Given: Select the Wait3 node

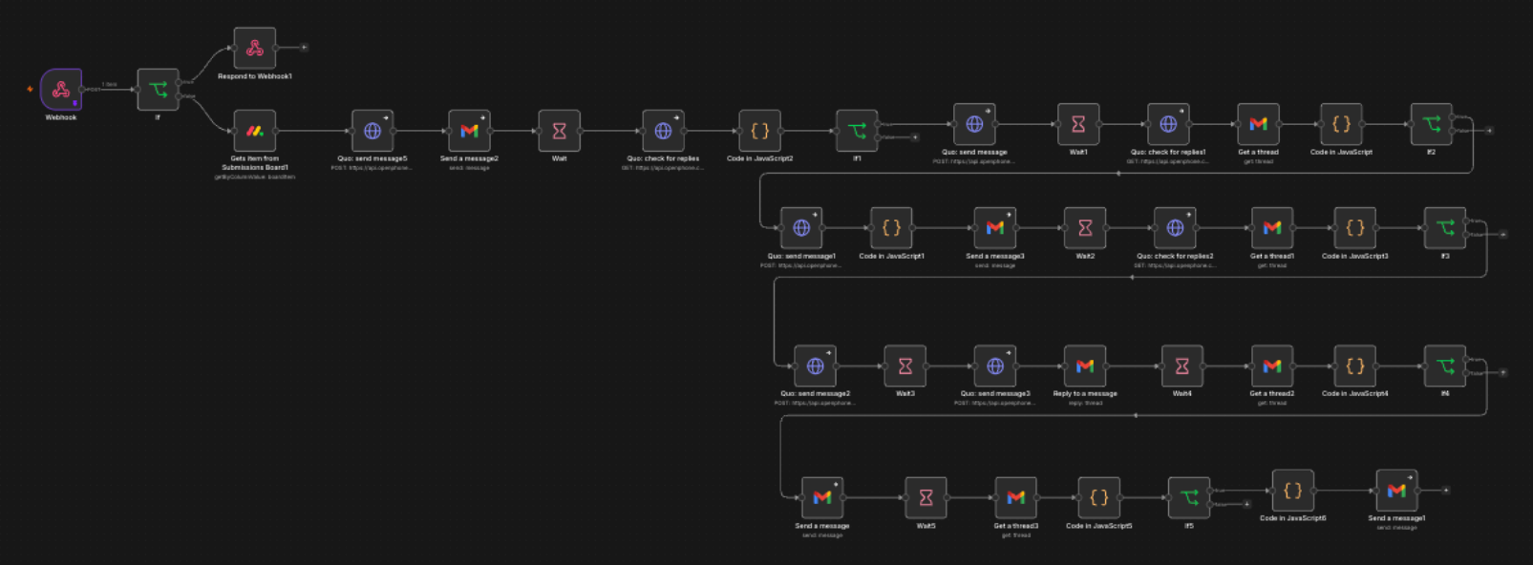Looking at the screenshot, I should (905, 366).
